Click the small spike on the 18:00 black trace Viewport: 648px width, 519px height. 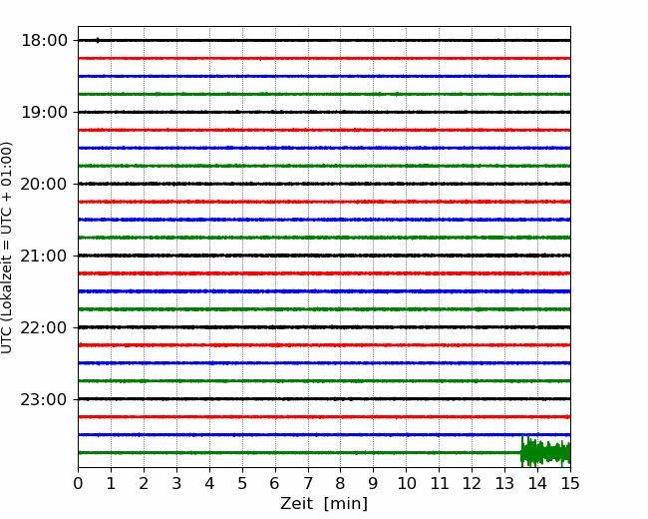pyautogui.click(x=98, y=40)
